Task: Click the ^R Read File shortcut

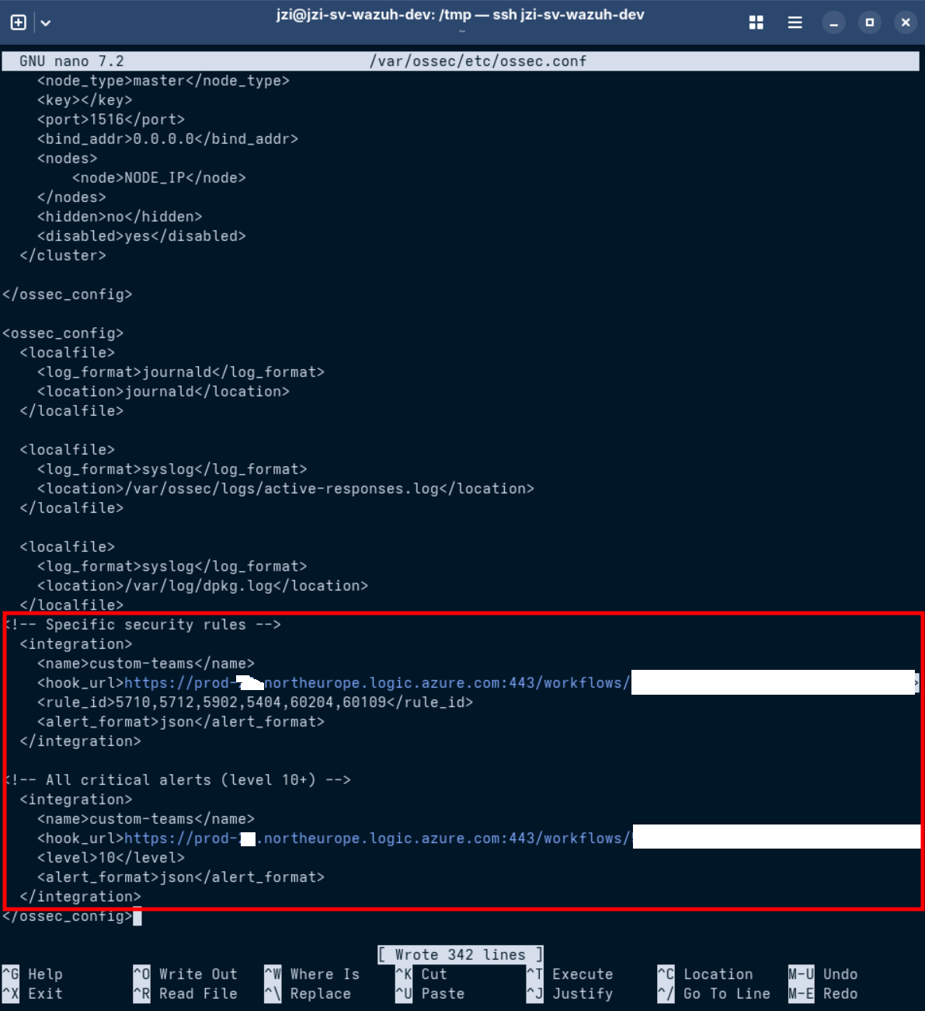Action: (x=185, y=994)
